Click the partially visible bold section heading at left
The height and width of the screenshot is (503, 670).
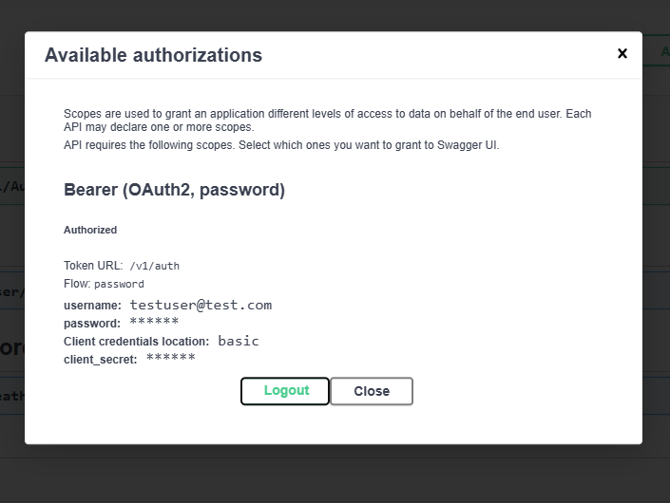tap(12, 347)
